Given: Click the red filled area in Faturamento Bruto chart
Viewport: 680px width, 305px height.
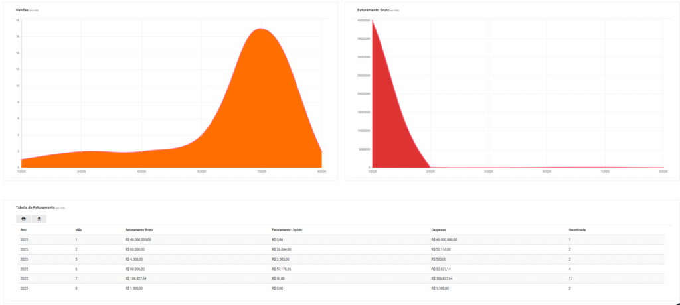Looking at the screenshot, I should pyautogui.click(x=388, y=133).
